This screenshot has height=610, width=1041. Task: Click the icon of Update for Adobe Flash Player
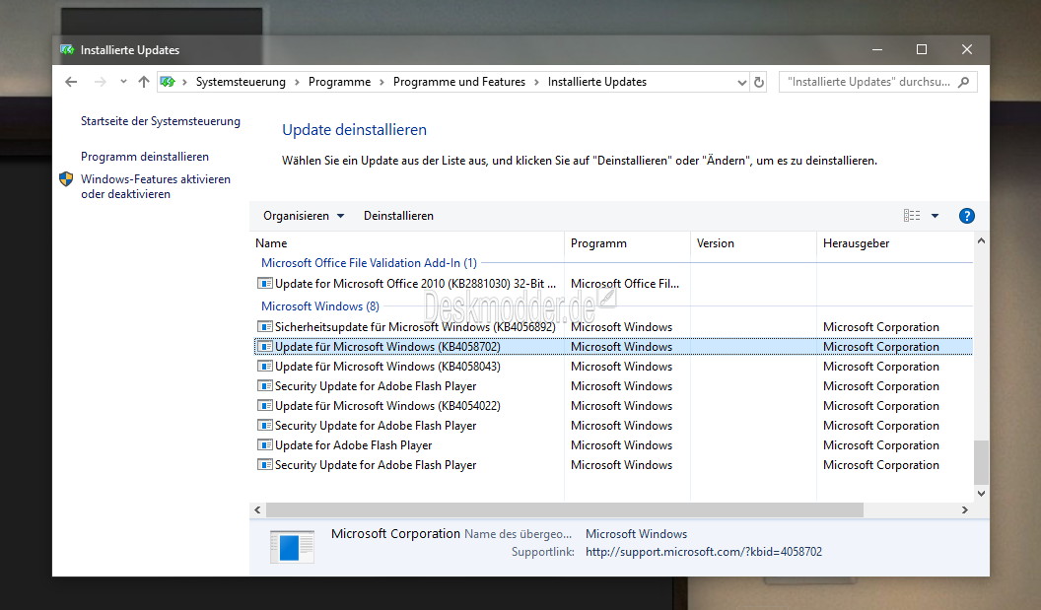coord(265,445)
